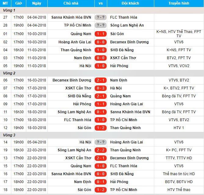Click 'HTV 1' broadcaster for match 12
This screenshot has height=195, width=204.
179,128
